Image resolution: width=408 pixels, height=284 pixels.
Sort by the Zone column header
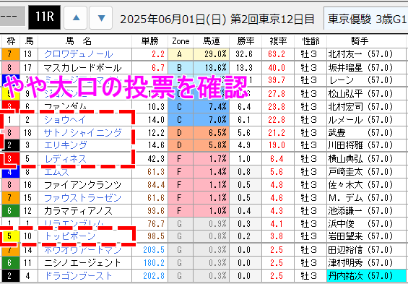pos(181,41)
